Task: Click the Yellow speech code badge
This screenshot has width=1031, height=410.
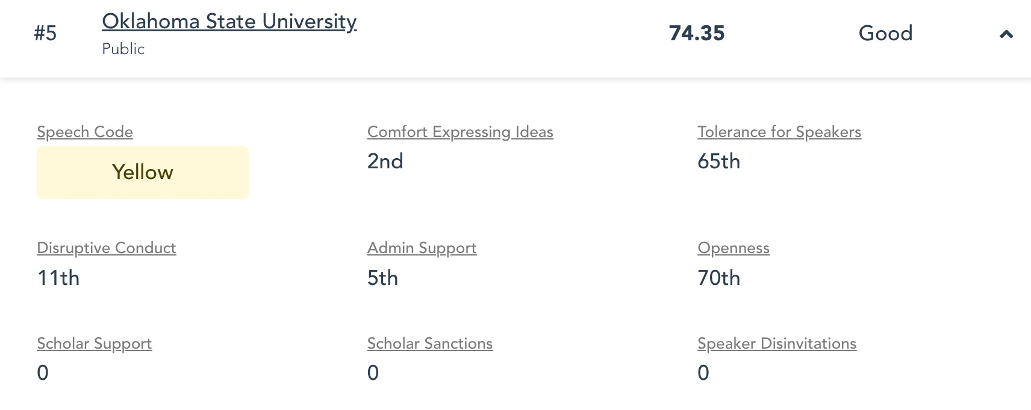Action: click(143, 173)
